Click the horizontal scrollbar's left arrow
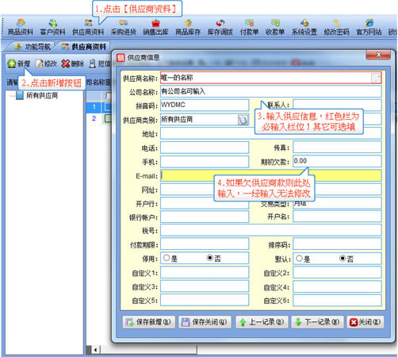This screenshot has width=398, height=357. (x=95, y=350)
